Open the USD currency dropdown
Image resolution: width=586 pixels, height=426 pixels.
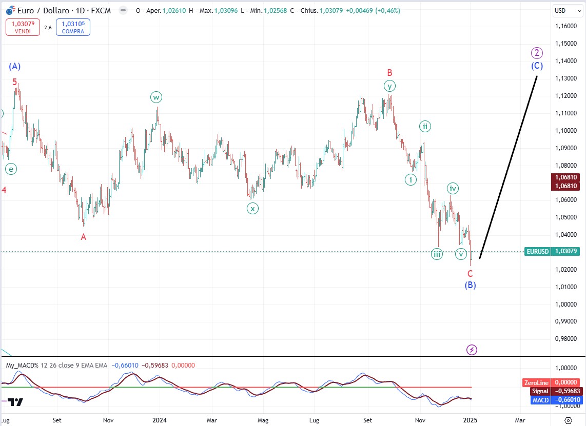tap(568, 10)
